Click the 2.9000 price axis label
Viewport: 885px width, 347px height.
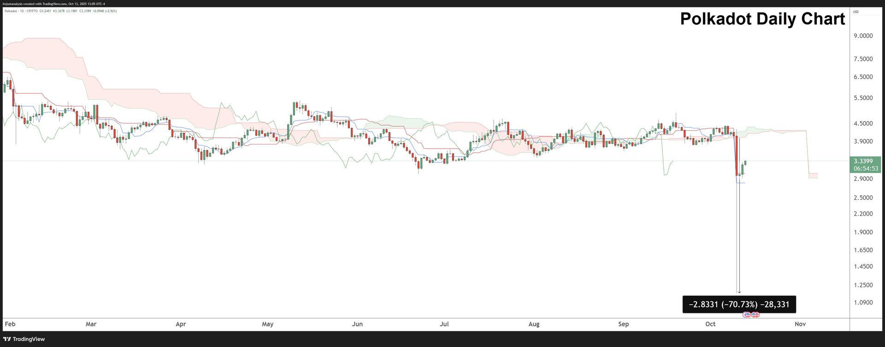pos(863,179)
